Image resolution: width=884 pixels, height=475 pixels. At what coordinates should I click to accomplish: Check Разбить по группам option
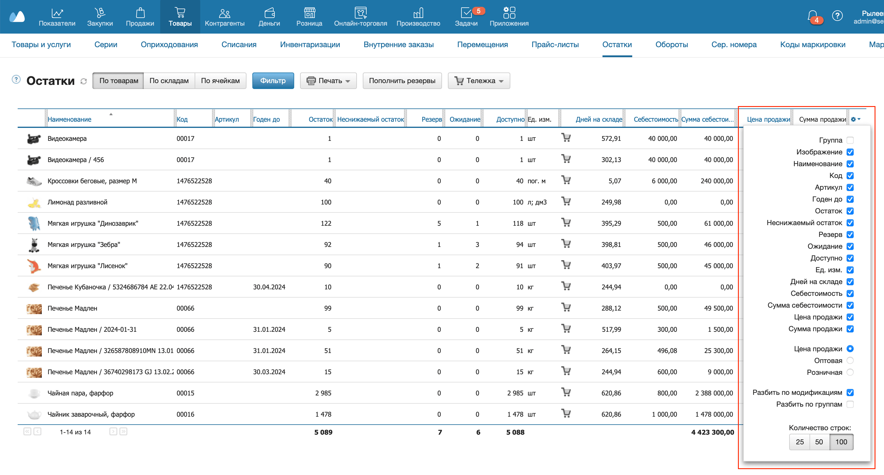[850, 404]
